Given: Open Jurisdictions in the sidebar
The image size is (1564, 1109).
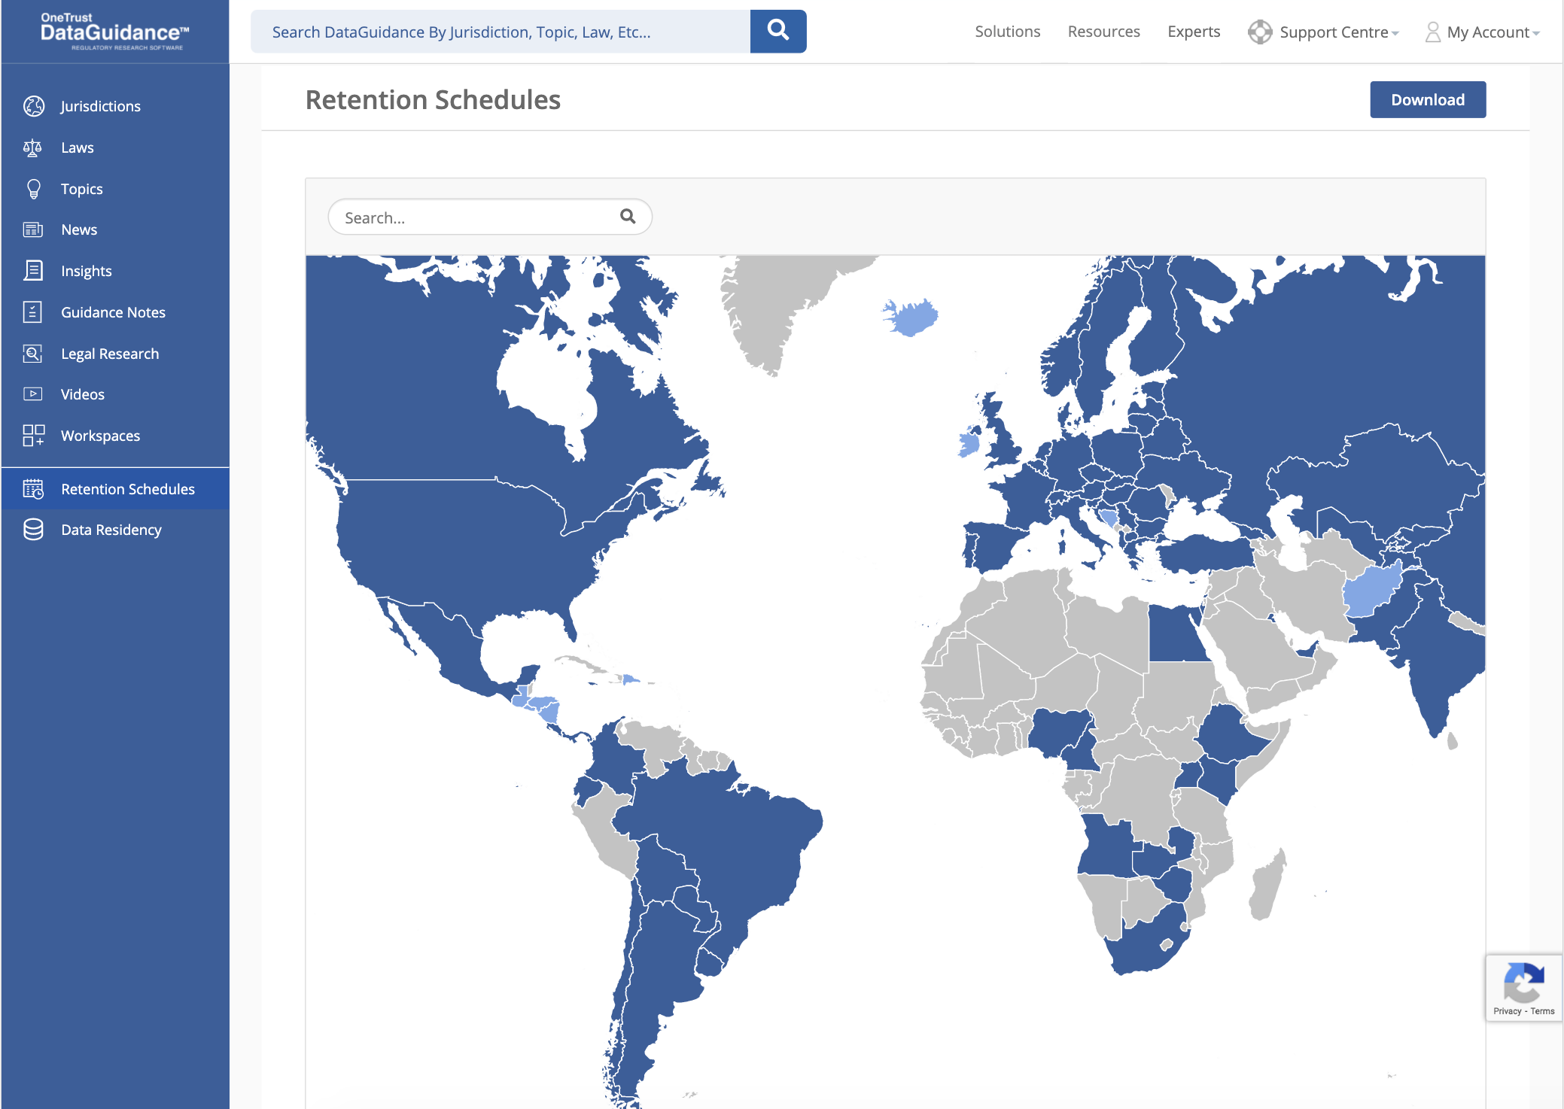Looking at the screenshot, I should pos(115,106).
